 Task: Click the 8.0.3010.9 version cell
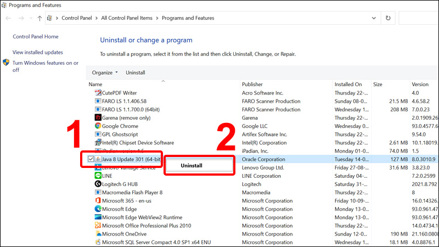click(423, 159)
